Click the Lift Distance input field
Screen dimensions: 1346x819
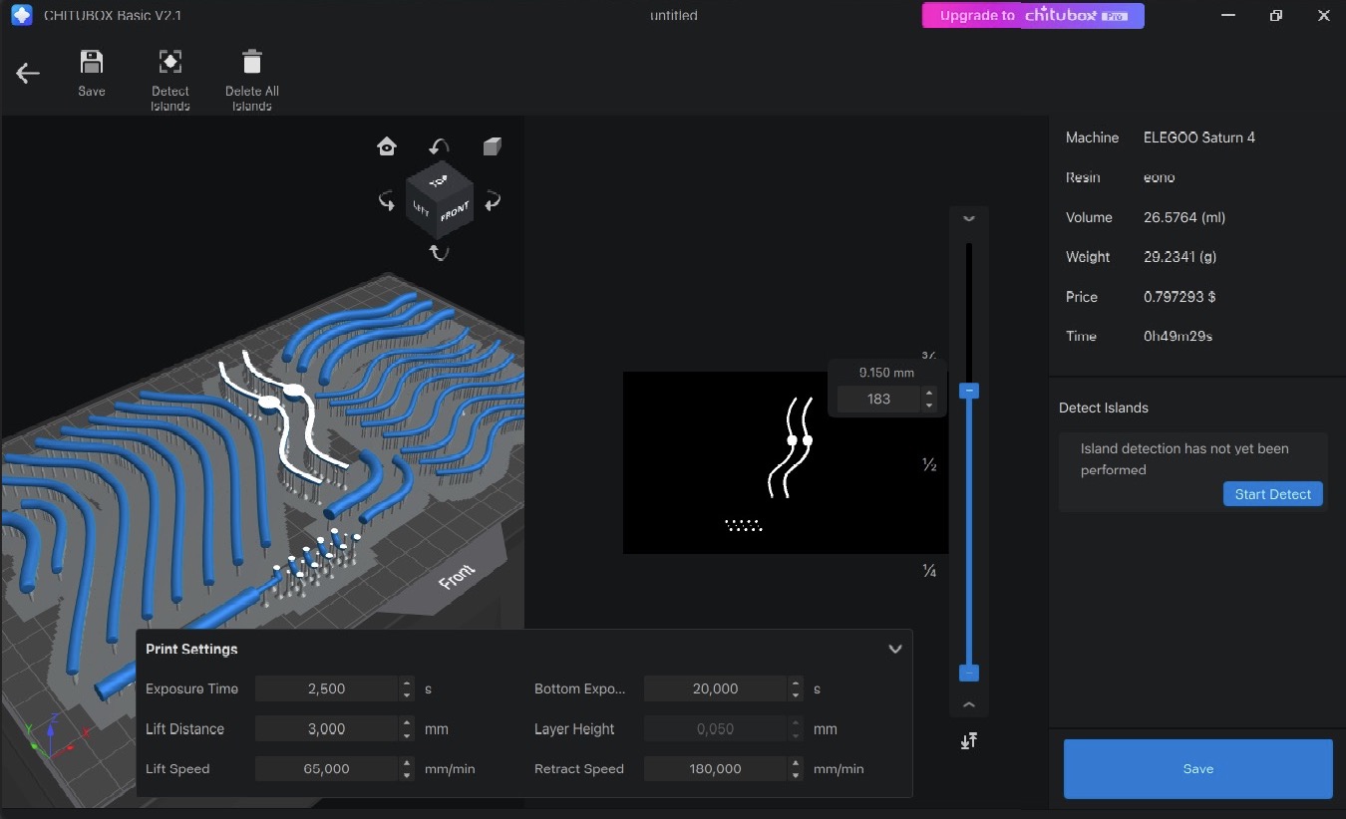[x=327, y=729]
